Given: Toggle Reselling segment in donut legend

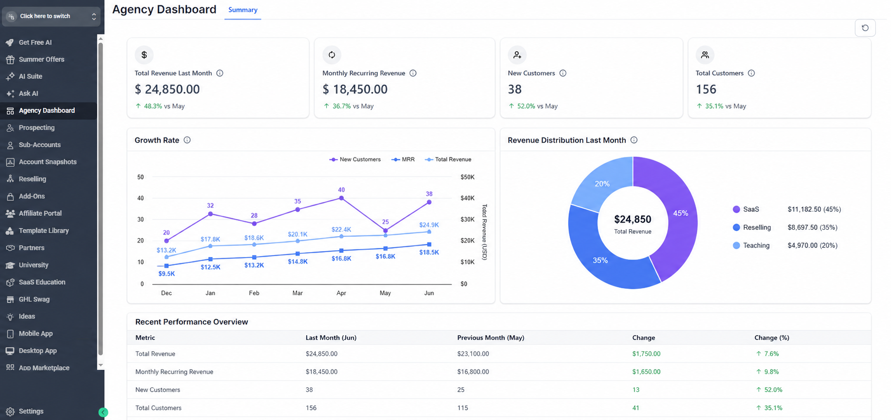Looking at the screenshot, I should tap(752, 227).
